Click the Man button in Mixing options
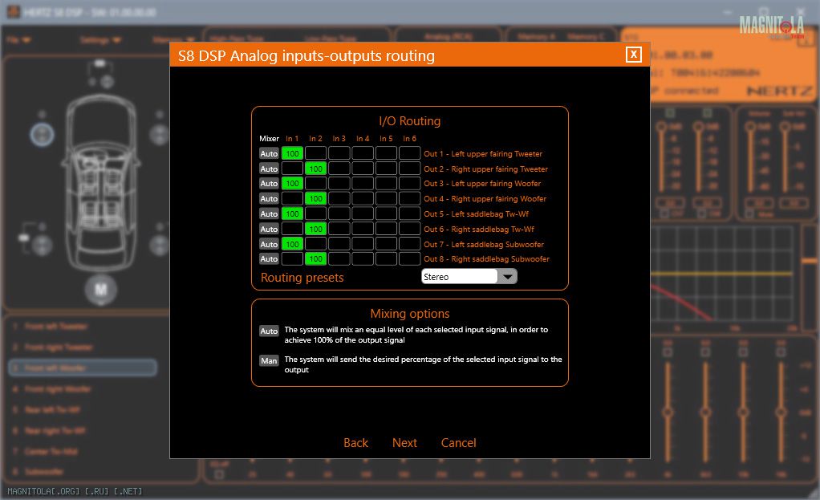Screen dimensions: 820x500 tap(269, 360)
